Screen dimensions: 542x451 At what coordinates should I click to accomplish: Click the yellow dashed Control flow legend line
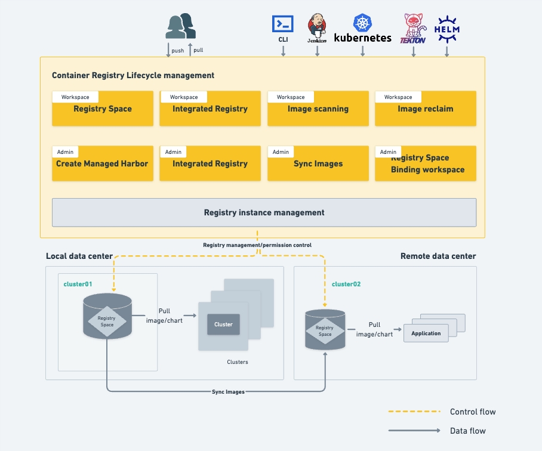412,412
